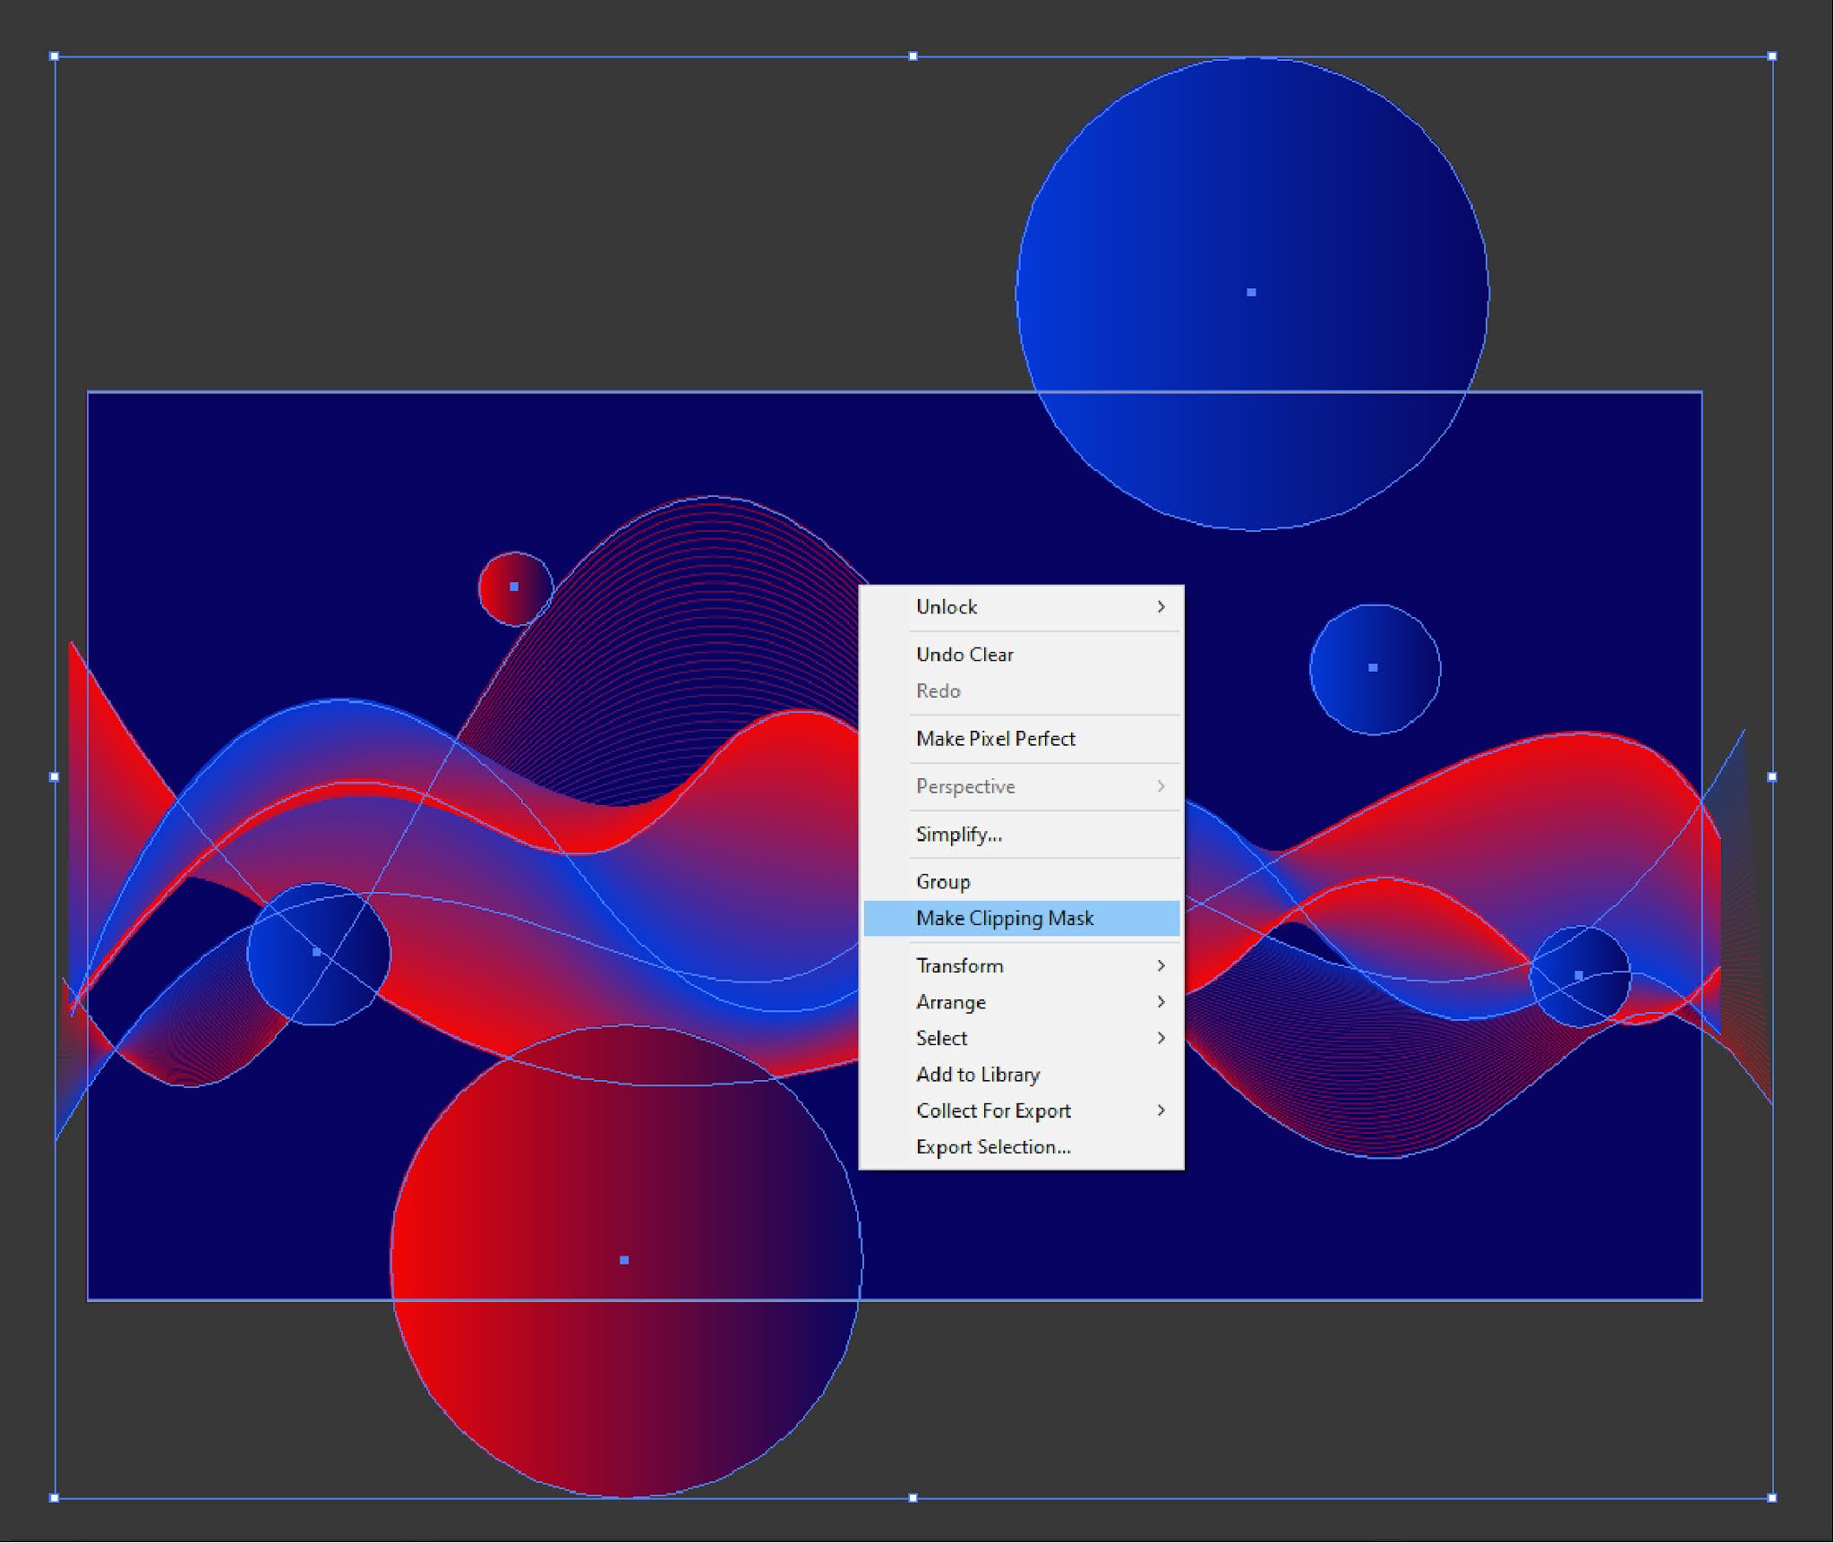
Task: Click Add to Library
Action: point(977,1074)
